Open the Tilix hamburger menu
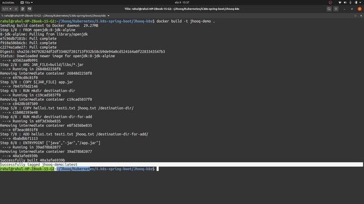The width and height of the screenshot is (364, 204). tap(336, 9)
